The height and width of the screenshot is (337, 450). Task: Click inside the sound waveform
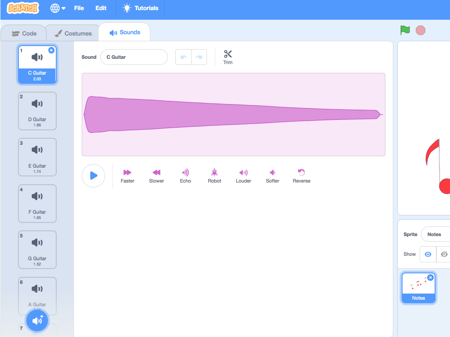(233, 115)
